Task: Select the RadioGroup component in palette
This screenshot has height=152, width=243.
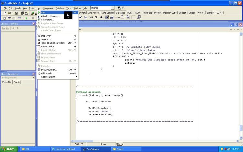Action: (128, 18)
